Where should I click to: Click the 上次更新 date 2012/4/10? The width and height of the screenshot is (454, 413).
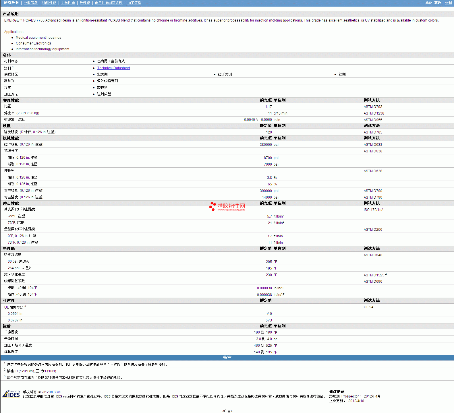(x=356, y=401)
